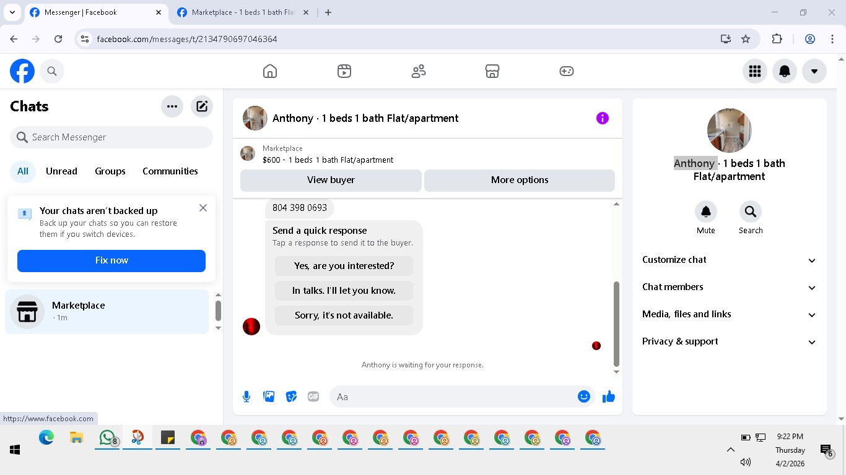This screenshot has width=846, height=475.
Task: Click the Search Messenger field
Action: pyautogui.click(x=111, y=137)
